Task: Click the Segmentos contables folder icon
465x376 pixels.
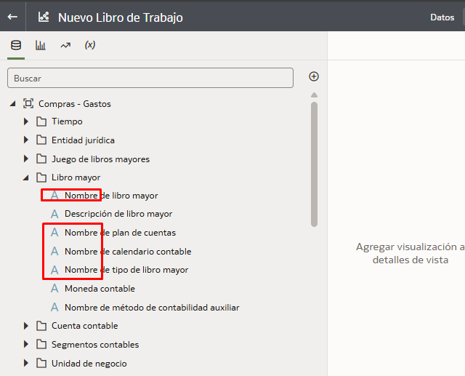Action: [x=41, y=345]
